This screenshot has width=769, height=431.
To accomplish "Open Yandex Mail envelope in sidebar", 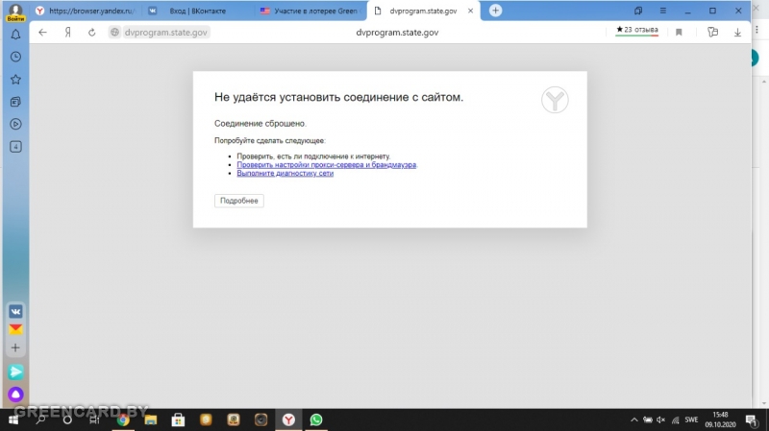I will point(15,329).
